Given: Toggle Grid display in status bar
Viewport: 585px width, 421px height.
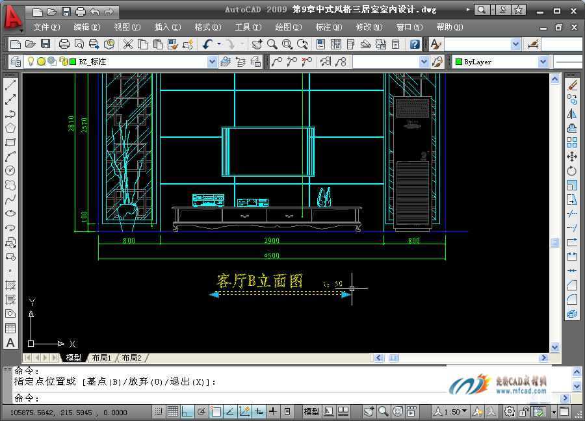Looking at the screenshot, I should click(x=173, y=411).
